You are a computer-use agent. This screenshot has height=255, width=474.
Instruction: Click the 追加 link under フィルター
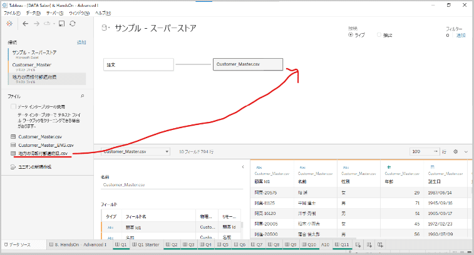tap(461, 35)
